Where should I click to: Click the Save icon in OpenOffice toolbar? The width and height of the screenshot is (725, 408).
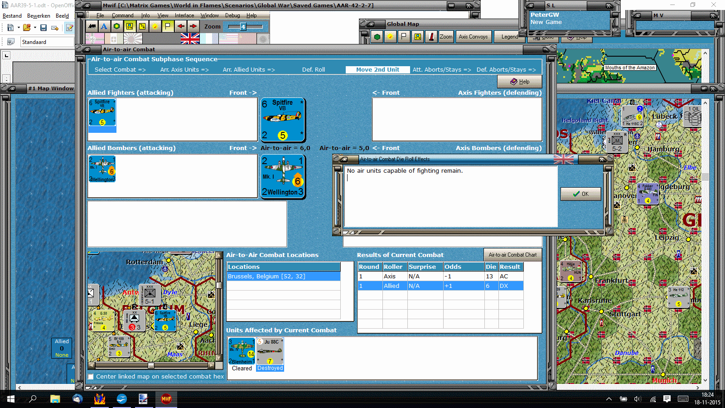coord(43,28)
